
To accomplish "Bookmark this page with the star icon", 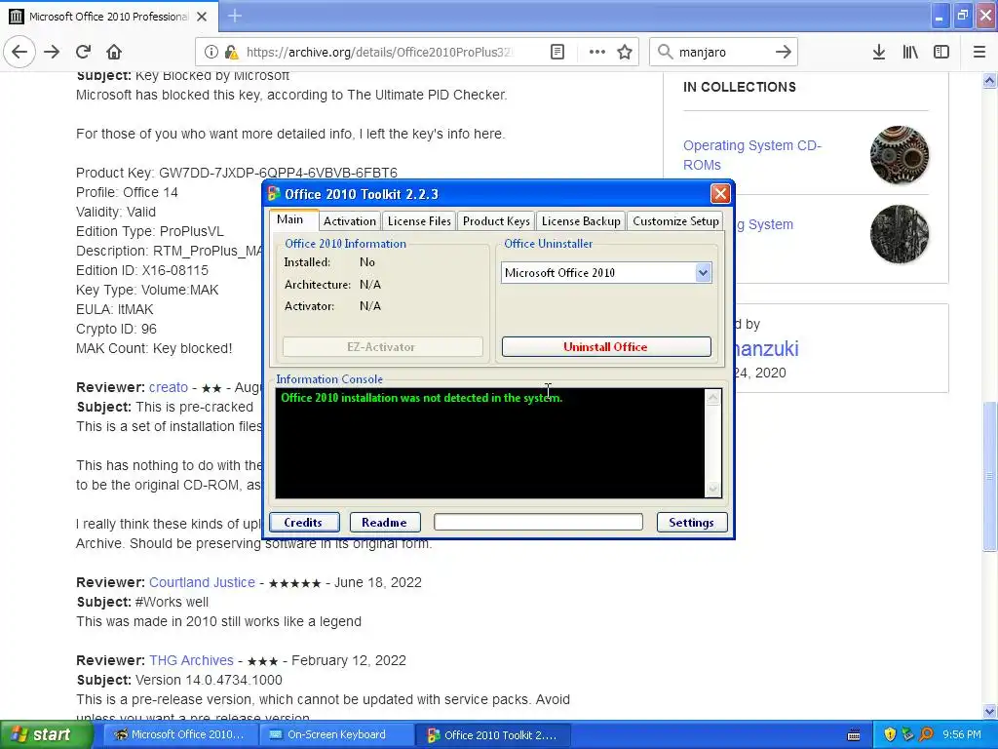I will (x=625, y=53).
